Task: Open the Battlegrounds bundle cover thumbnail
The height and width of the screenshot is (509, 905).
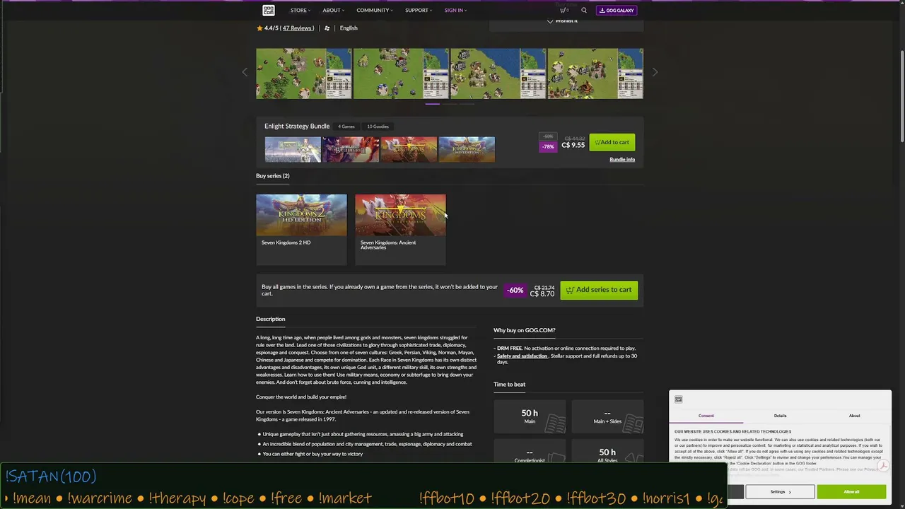Action: [x=351, y=149]
